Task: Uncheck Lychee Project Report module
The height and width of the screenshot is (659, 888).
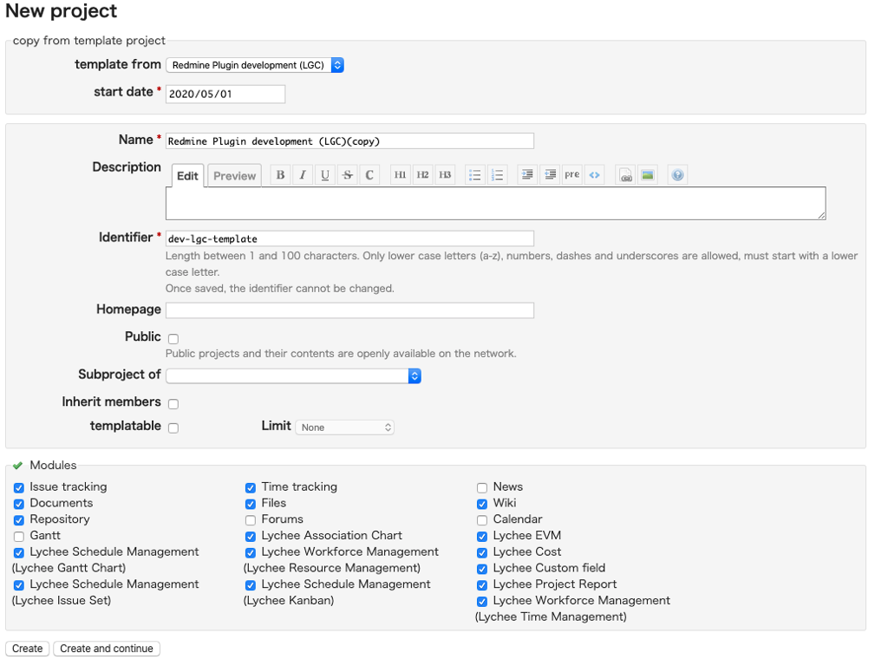Action: (482, 584)
